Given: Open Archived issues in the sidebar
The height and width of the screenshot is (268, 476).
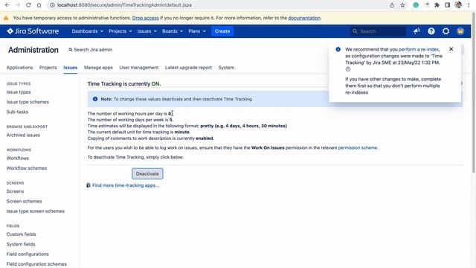Looking at the screenshot, I should pos(23,135).
